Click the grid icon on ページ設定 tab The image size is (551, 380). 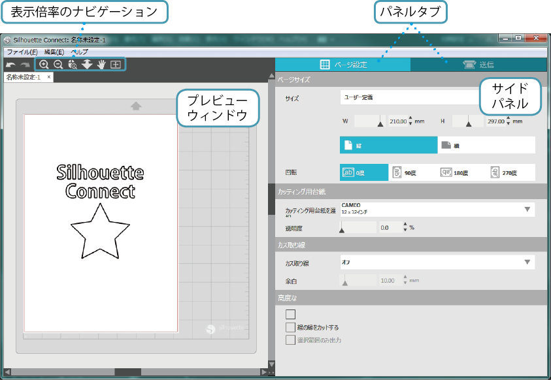(x=325, y=65)
